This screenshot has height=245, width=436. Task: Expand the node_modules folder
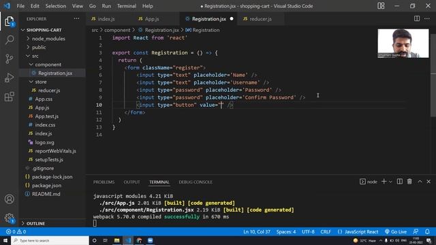point(48,39)
